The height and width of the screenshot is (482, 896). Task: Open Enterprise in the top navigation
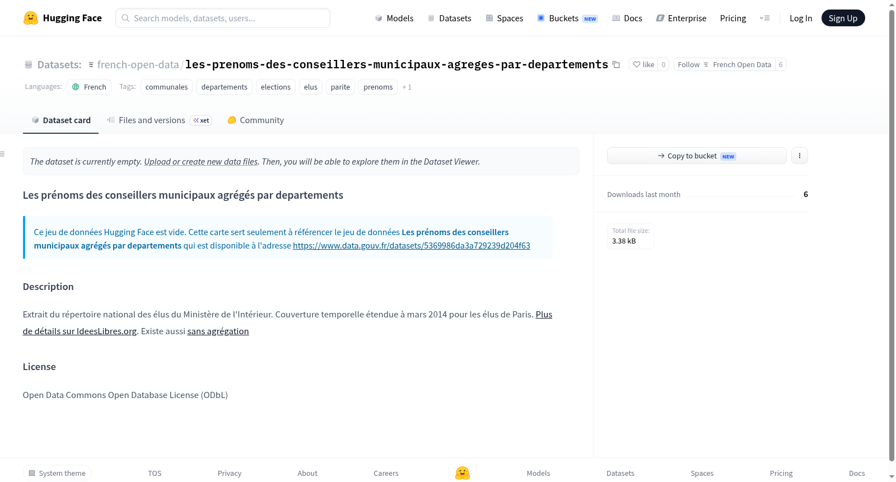tap(681, 18)
